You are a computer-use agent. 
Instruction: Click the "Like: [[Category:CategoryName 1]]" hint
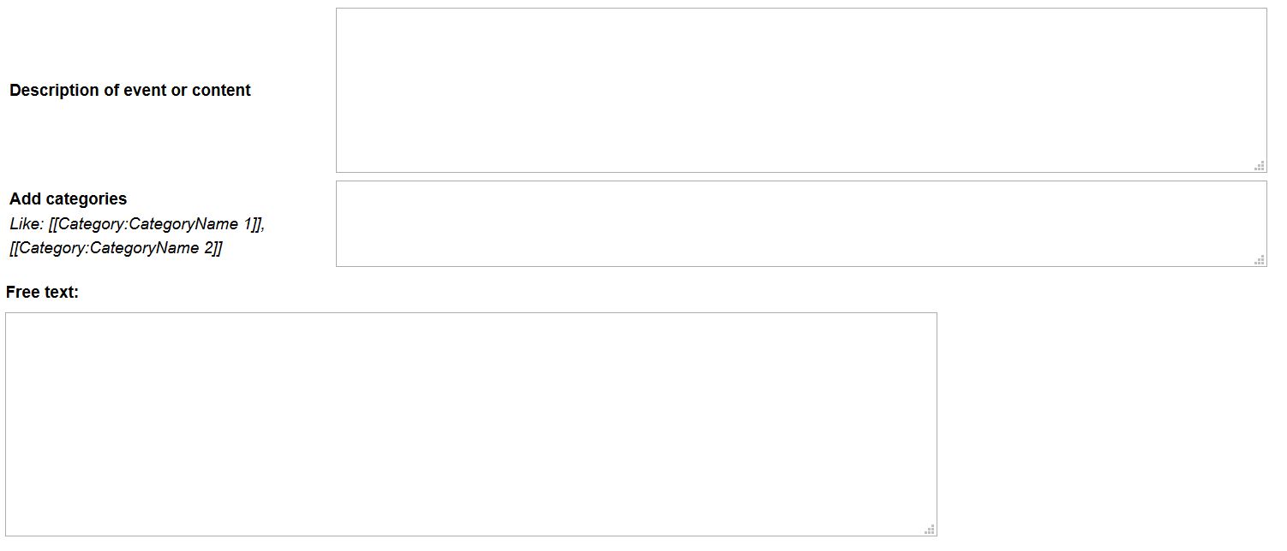coord(137,224)
